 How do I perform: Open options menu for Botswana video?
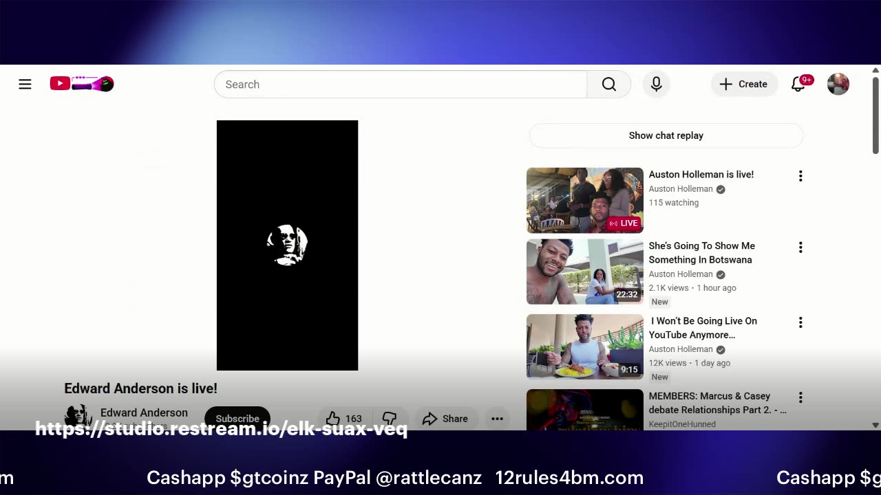tap(800, 247)
